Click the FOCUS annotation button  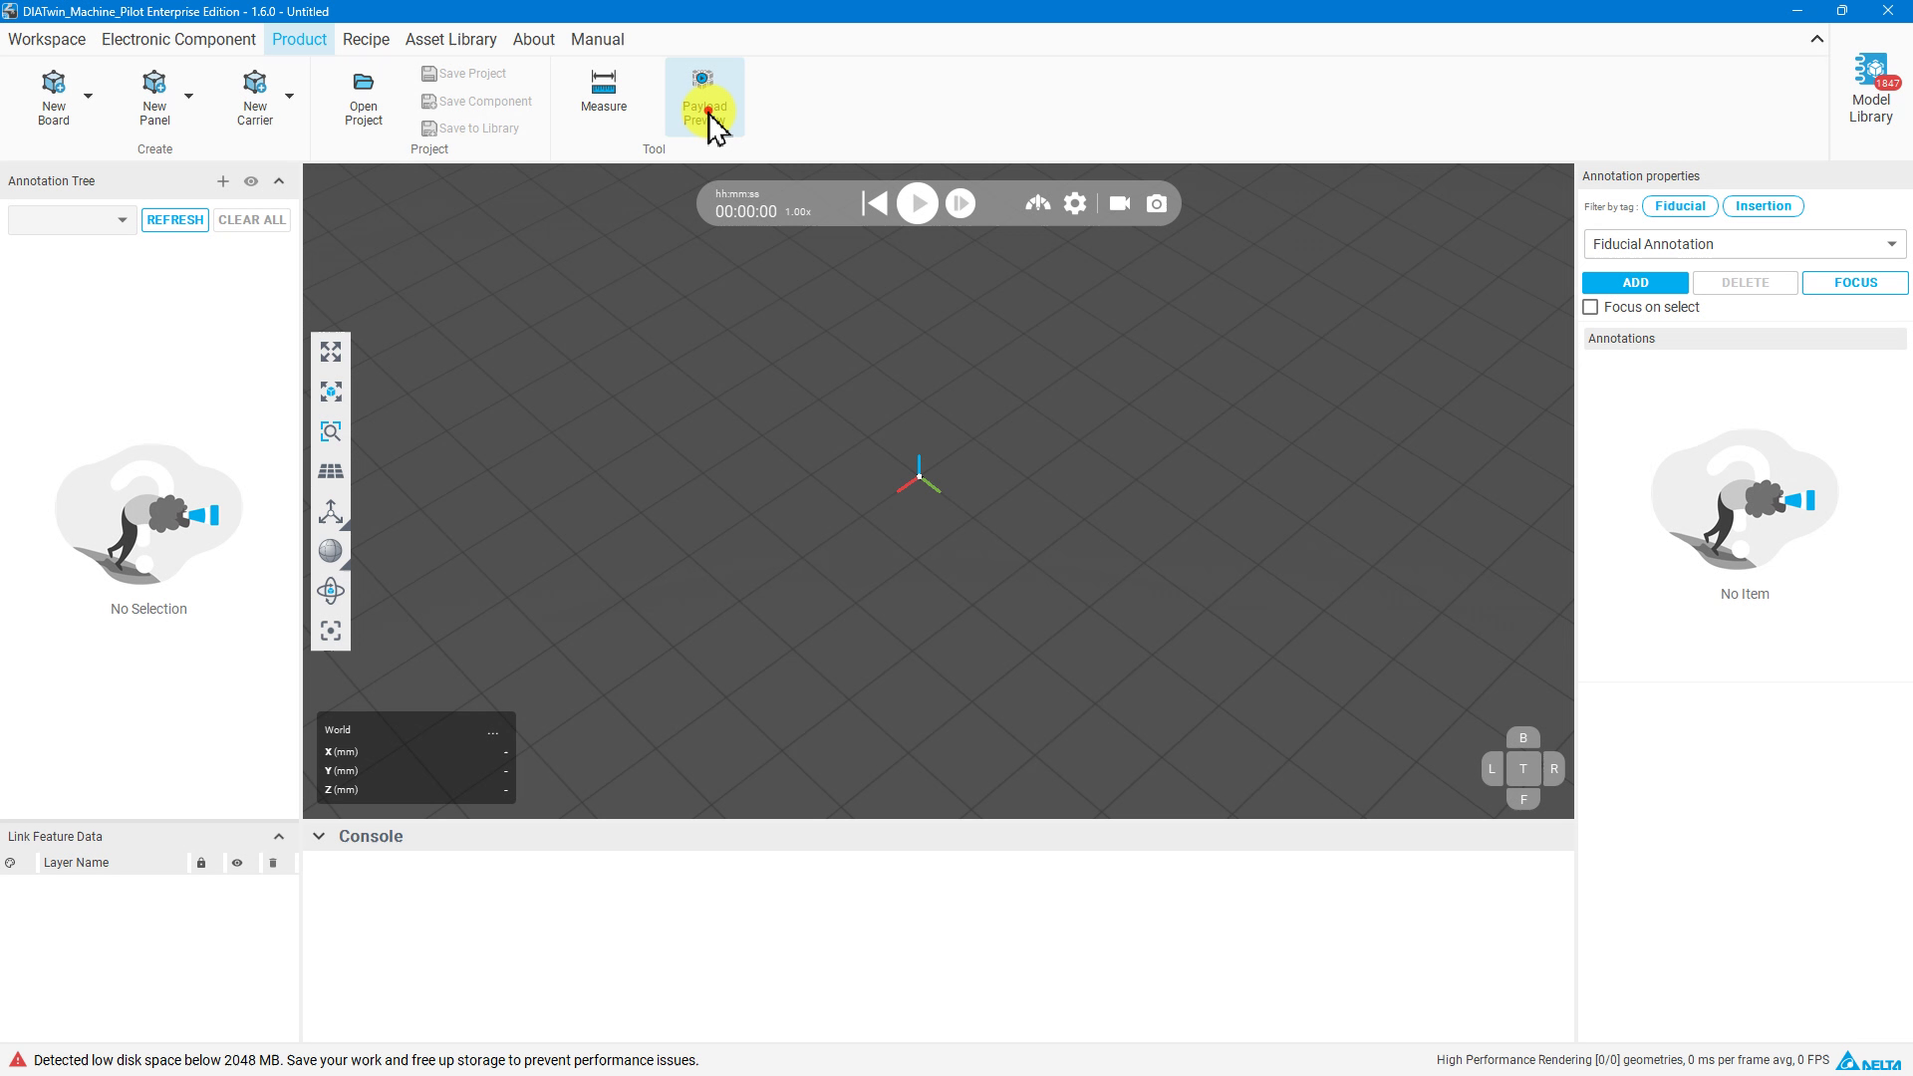[x=1855, y=283]
